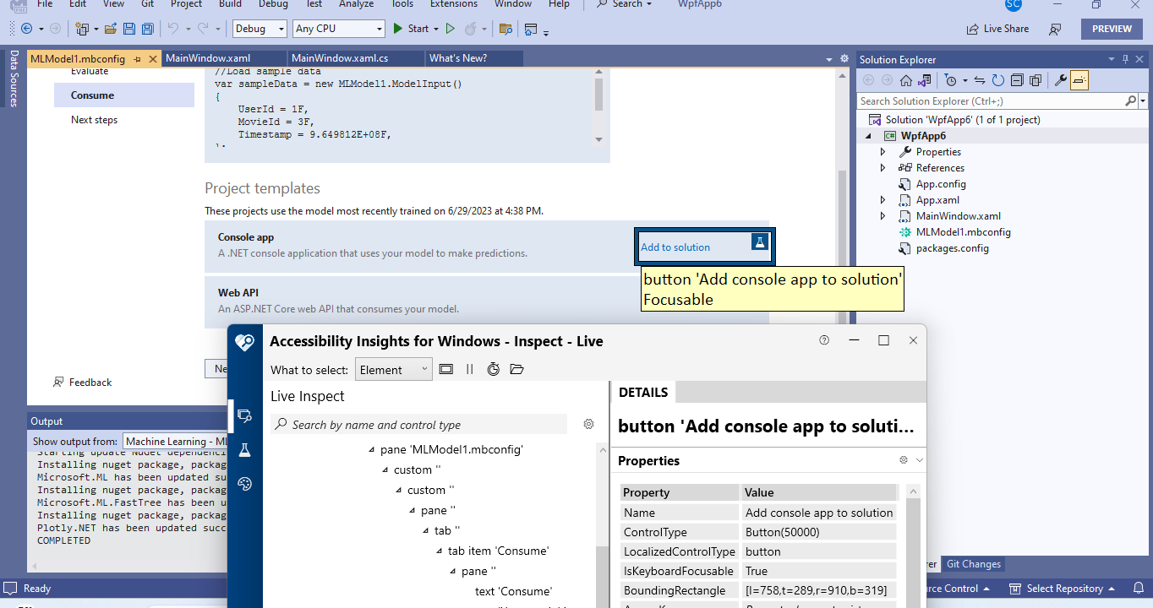Toggle the element highlight rectangle in Accessibility Insights
The image size is (1153, 608).
pyautogui.click(x=446, y=369)
